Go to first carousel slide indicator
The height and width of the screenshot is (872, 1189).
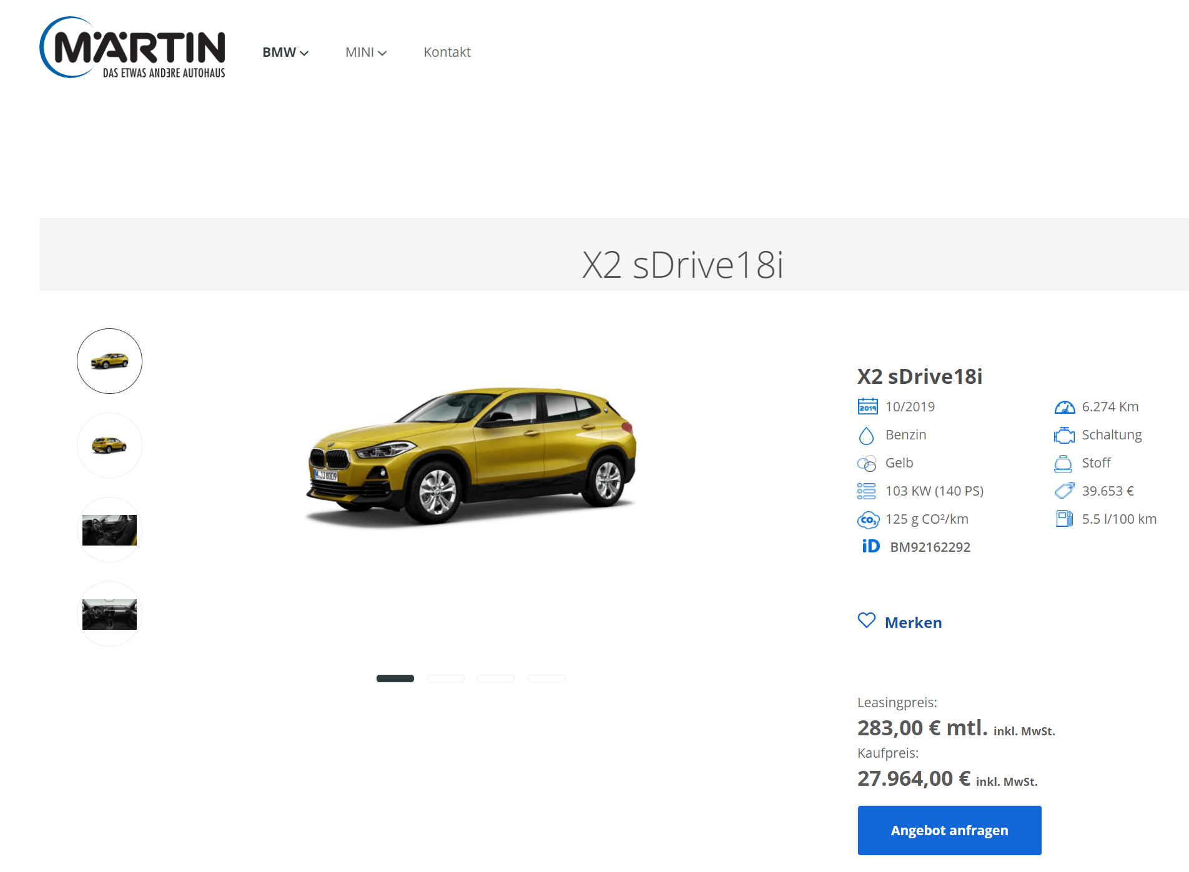[x=395, y=678]
